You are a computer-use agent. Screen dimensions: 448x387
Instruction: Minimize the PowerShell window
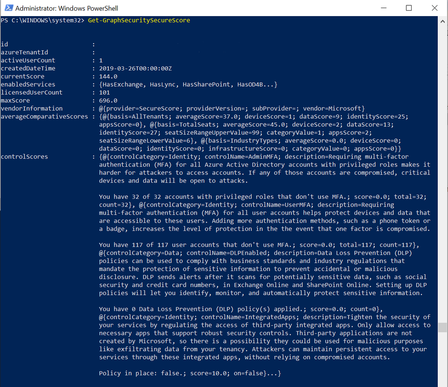(384, 8)
